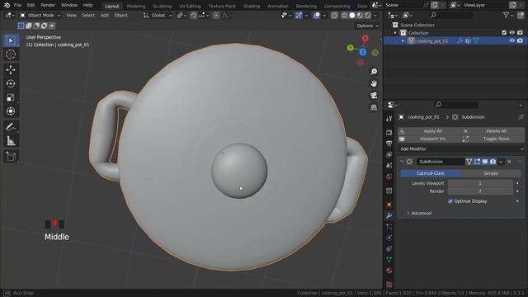Collapse the Collection tree item
The height and width of the screenshot is (297, 528).
tap(395, 33)
